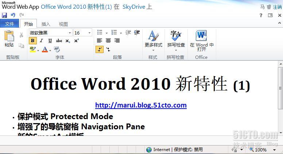Switch to the 开始 Home tab

coord(28,24)
